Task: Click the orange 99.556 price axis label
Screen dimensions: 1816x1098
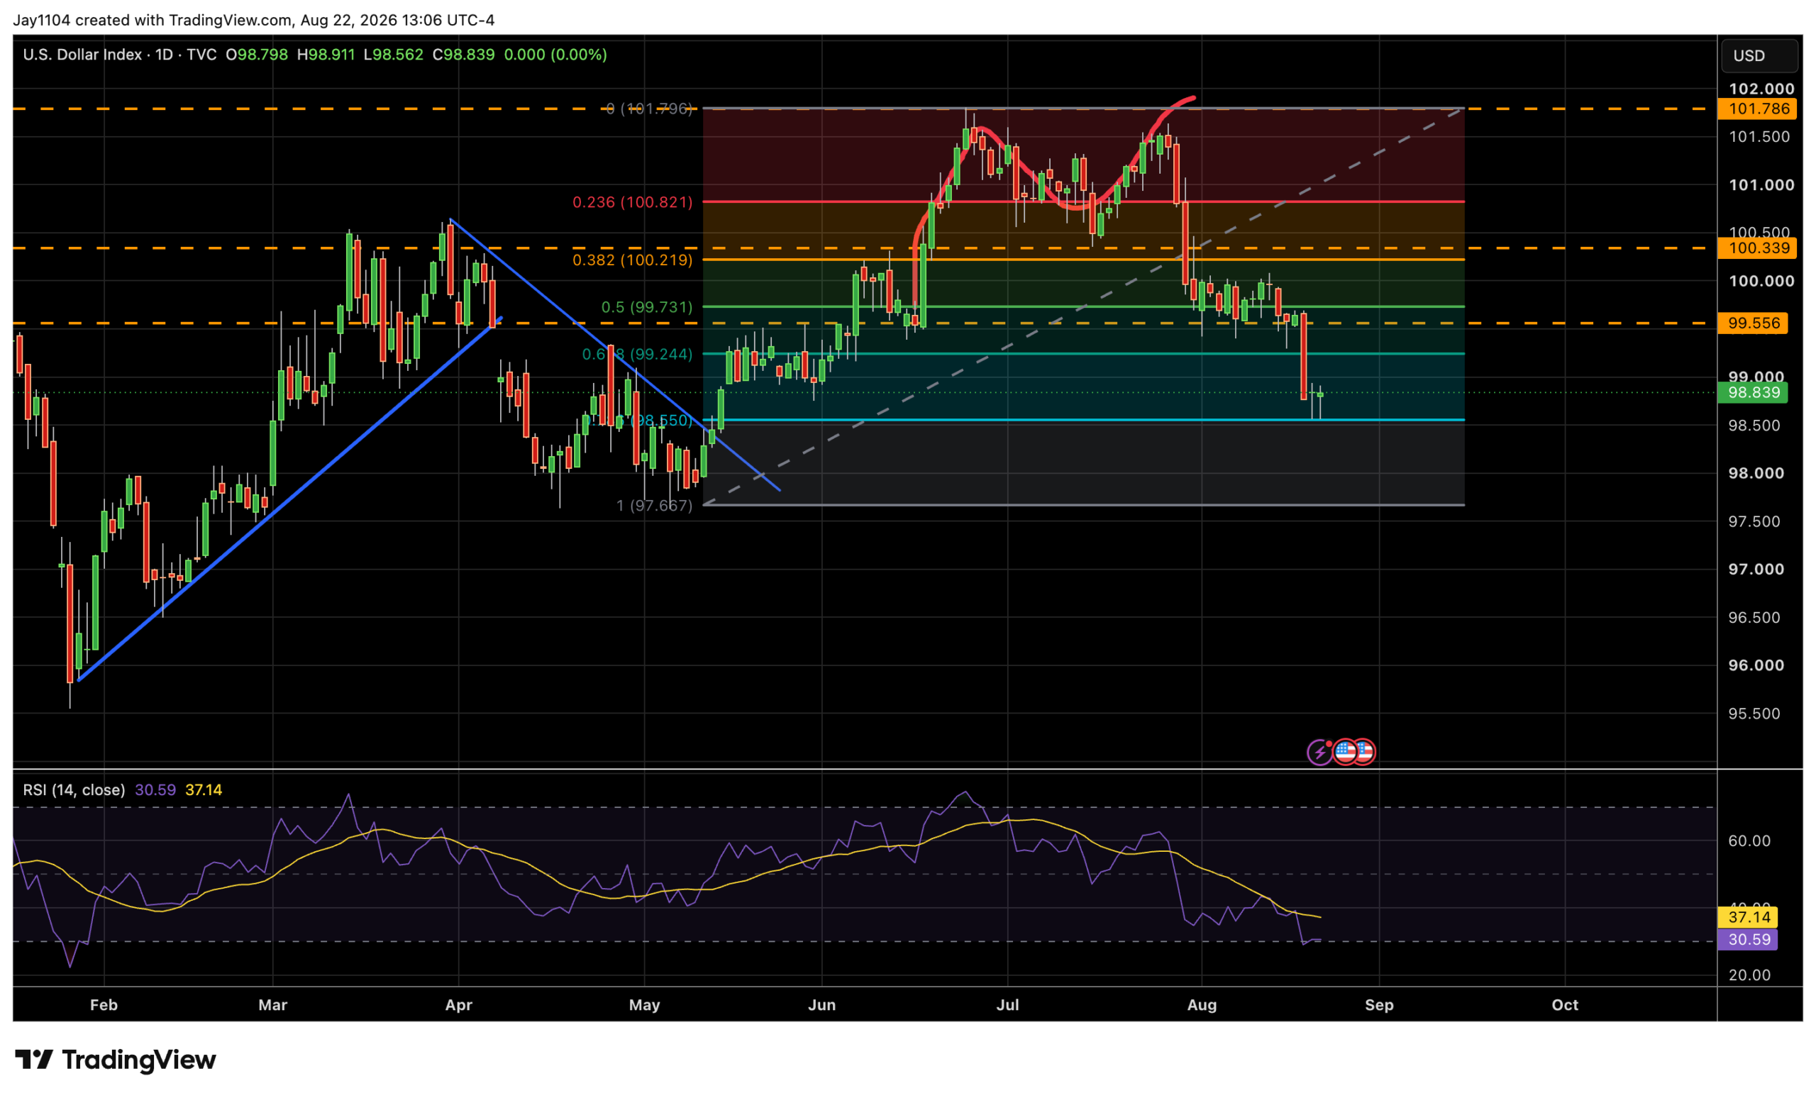Action: (1754, 323)
